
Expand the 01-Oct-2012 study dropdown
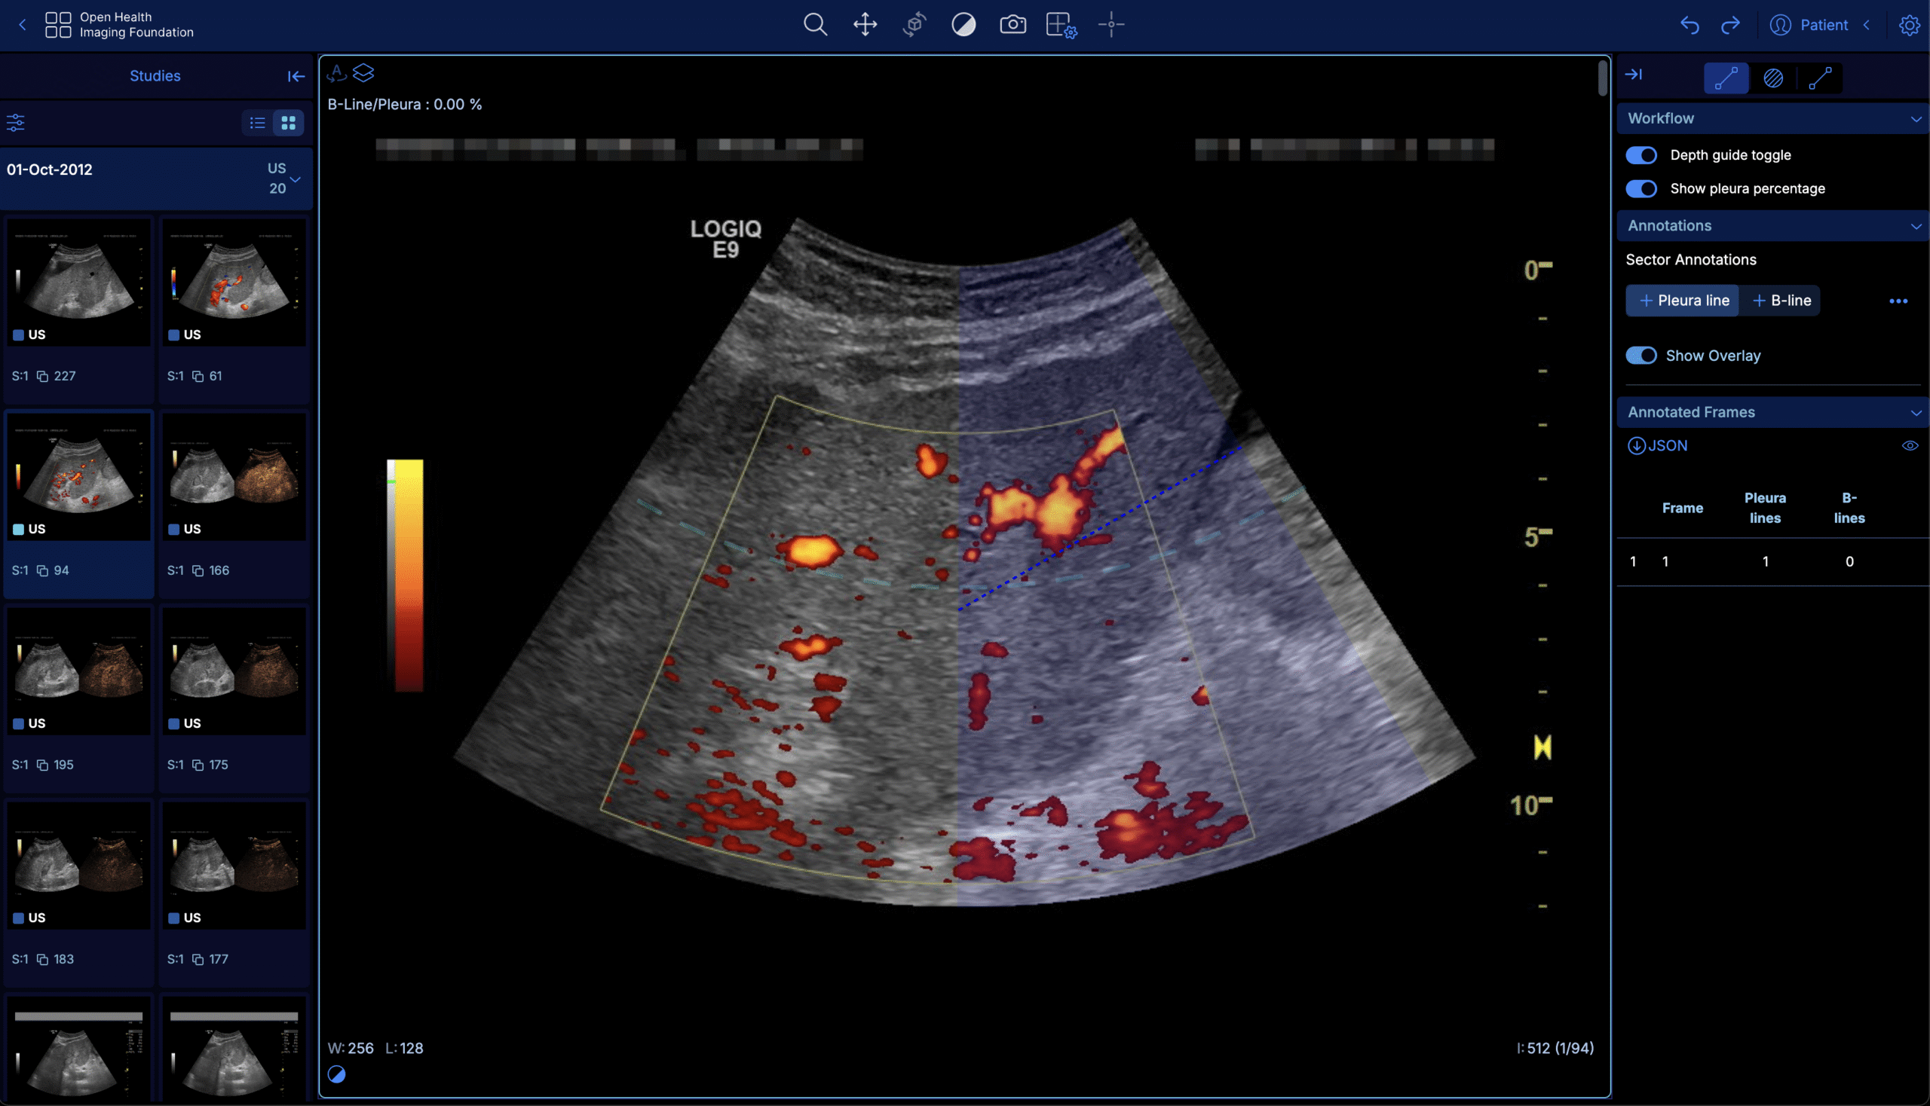pyautogui.click(x=293, y=180)
